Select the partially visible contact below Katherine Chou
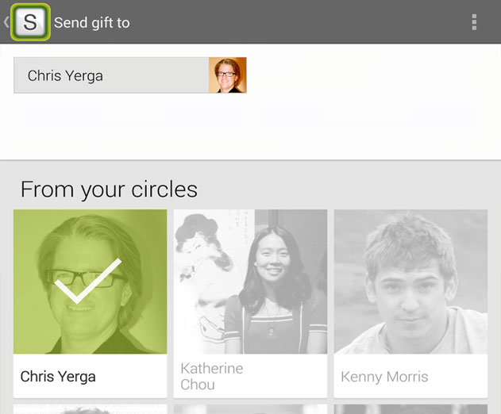501x414 pixels. (250, 409)
